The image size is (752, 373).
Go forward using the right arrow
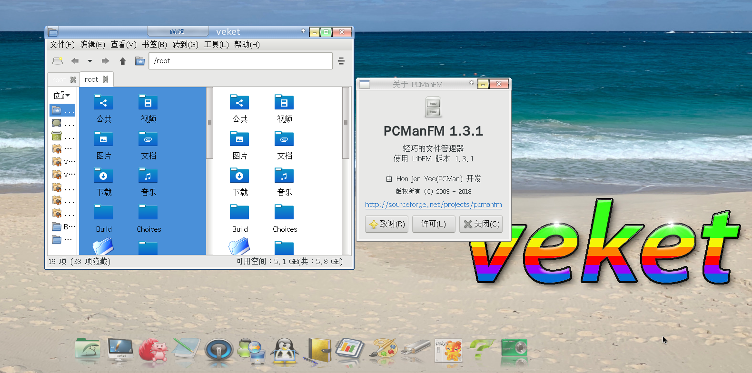point(105,61)
